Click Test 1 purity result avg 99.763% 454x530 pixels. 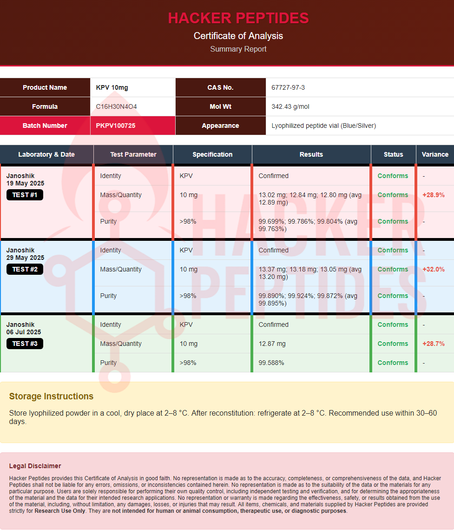[308, 225]
